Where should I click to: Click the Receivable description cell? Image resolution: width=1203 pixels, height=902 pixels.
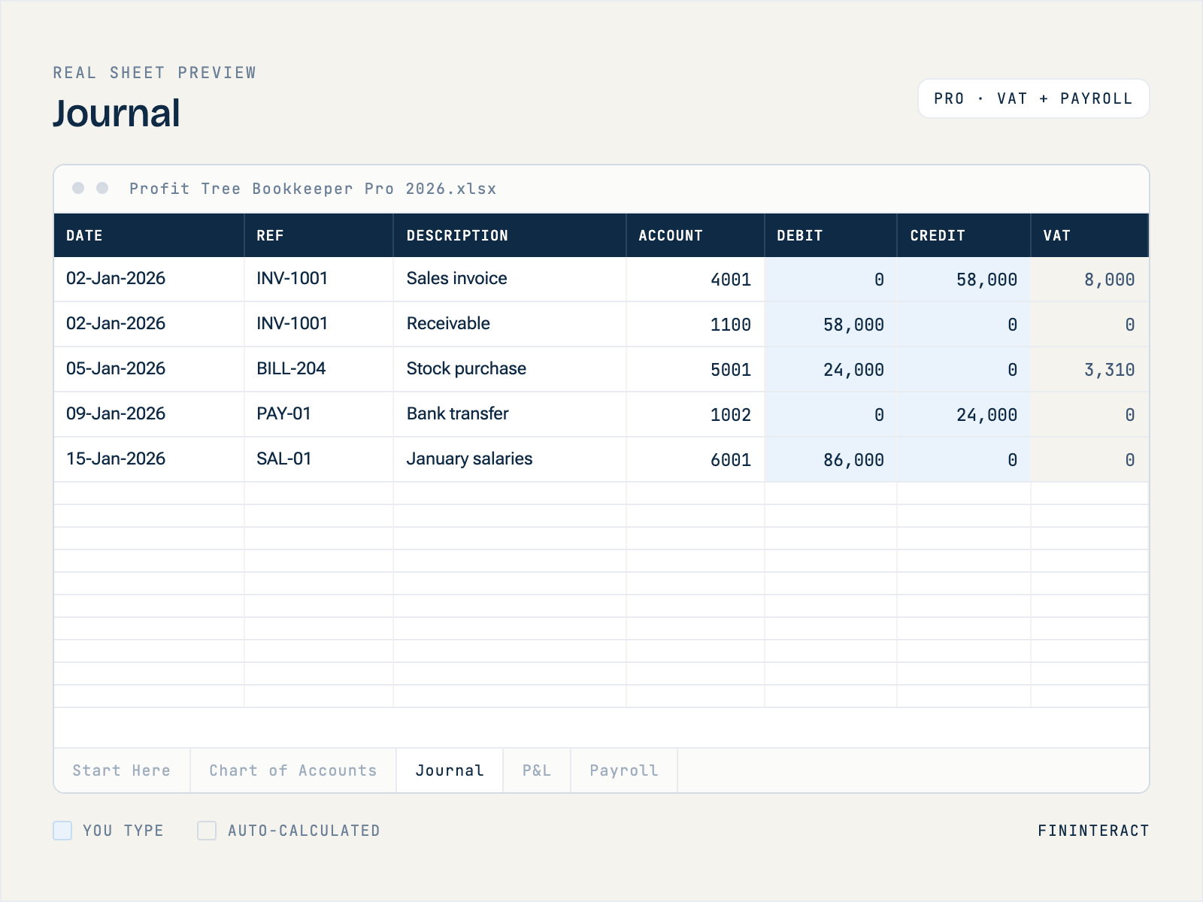[510, 324]
